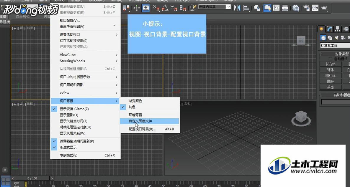Click the Render Production teapot

[x=324, y=8]
